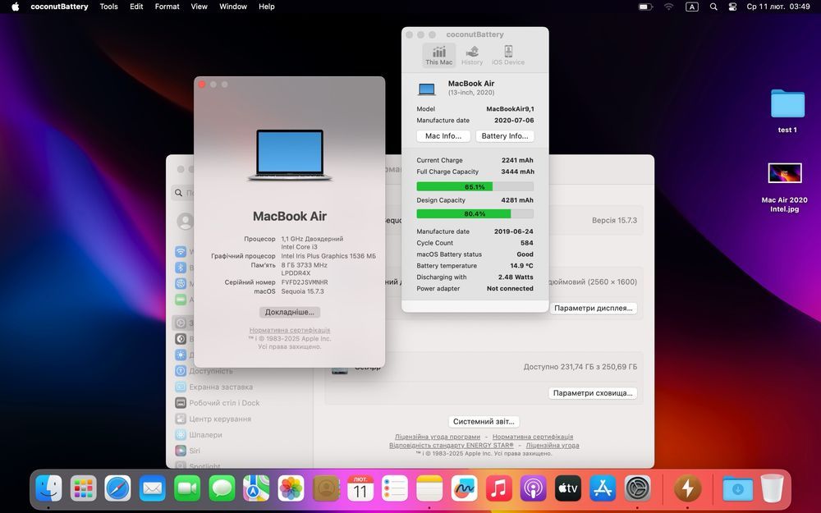Open Launchpad from the Dock
Image resolution: width=821 pixels, height=513 pixels.
[83, 489]
